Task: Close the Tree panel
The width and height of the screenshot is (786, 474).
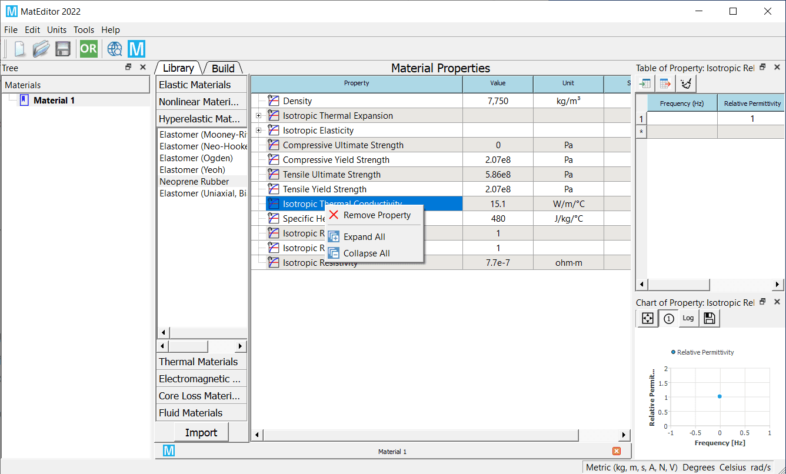Action: coord(142,68)
